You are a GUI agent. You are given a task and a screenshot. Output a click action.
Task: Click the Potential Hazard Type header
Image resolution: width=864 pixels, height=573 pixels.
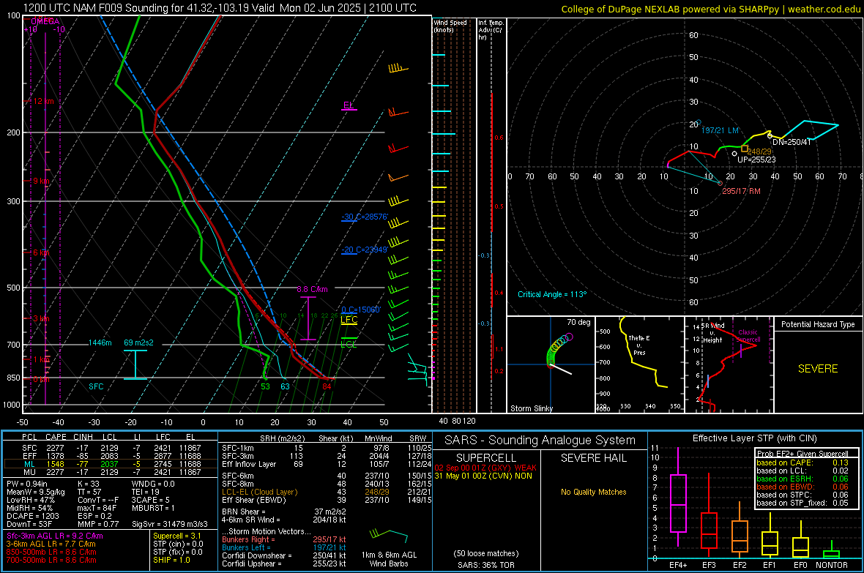(x=818, y=324)
